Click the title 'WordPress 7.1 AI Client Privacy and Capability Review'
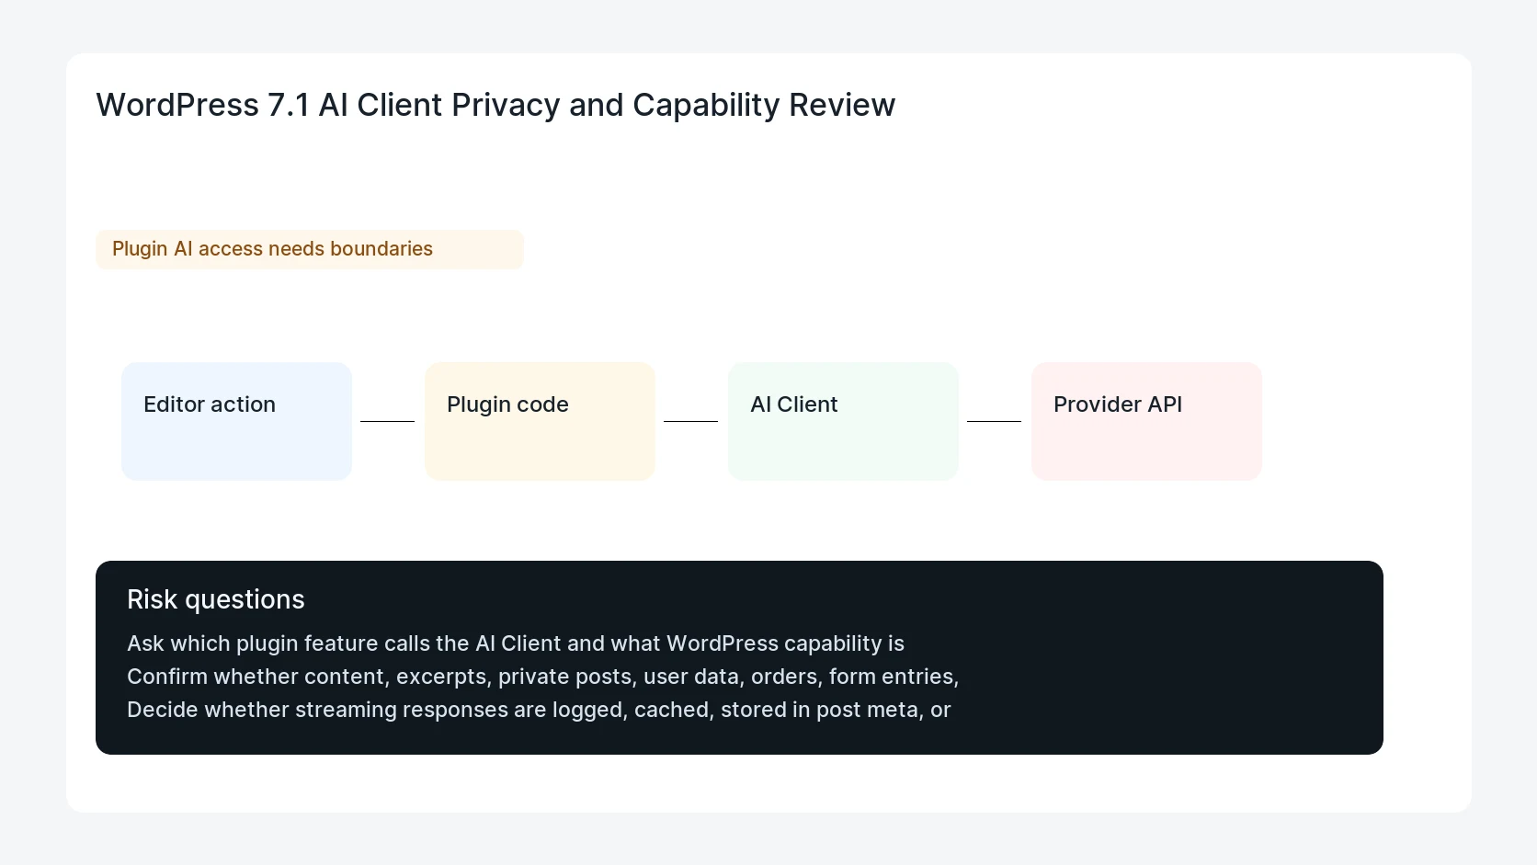Screen dimensions: 1537x865 [x=495, y=105]
